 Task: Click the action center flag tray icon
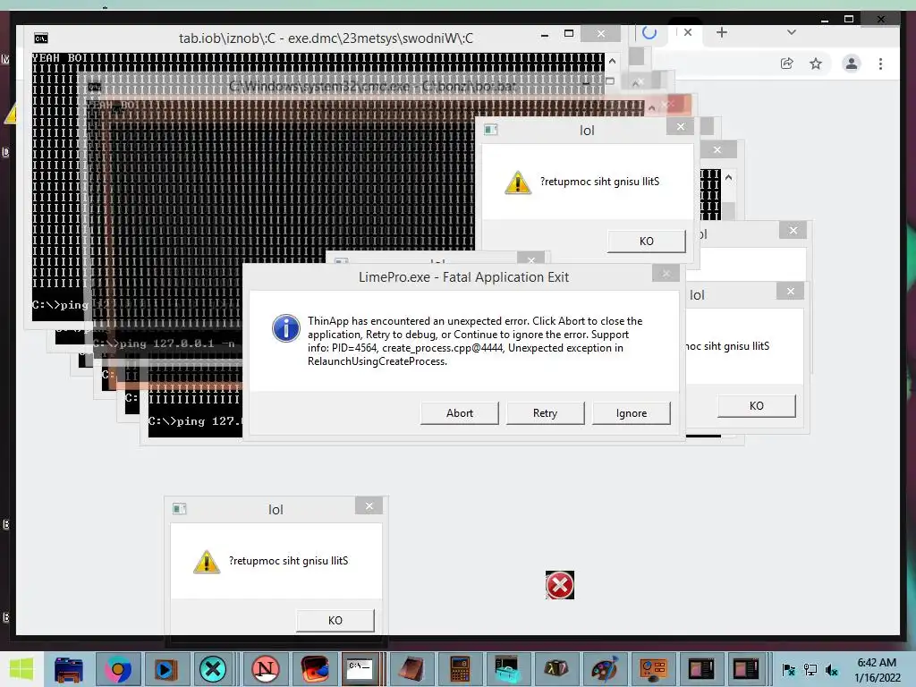coord(789,669)
